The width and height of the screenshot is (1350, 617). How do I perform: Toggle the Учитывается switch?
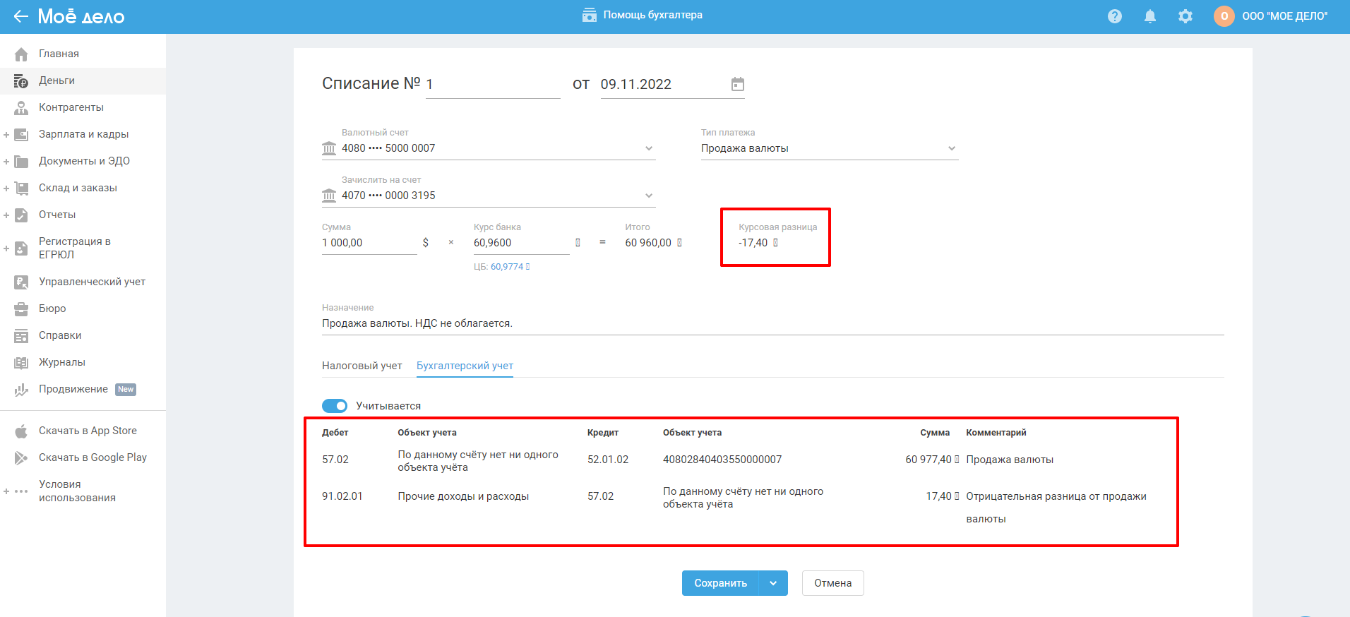tap(335, 406)
